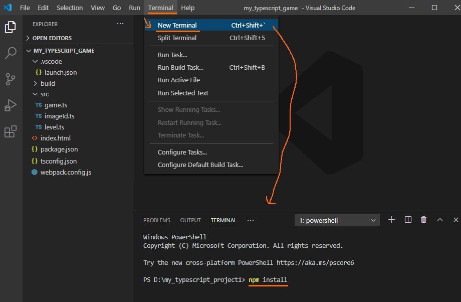Open game.ts file in explorer
Viewport: 461px width, 302px height.
pos(56,105)
